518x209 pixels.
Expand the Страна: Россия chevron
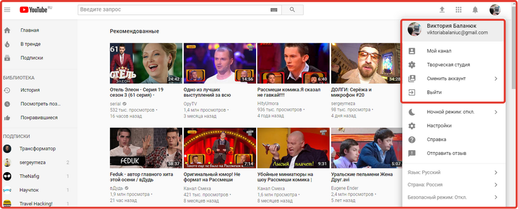tap(496, 185)
